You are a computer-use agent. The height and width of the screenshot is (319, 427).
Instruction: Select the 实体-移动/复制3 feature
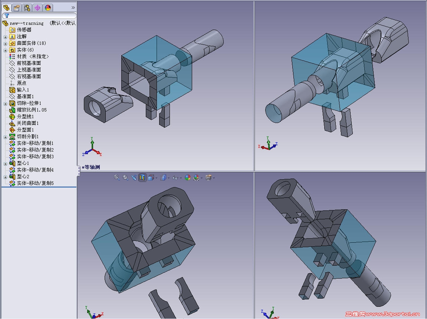tap(35, 156)
